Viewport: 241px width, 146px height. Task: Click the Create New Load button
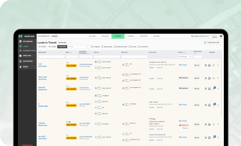pos(212,42)
